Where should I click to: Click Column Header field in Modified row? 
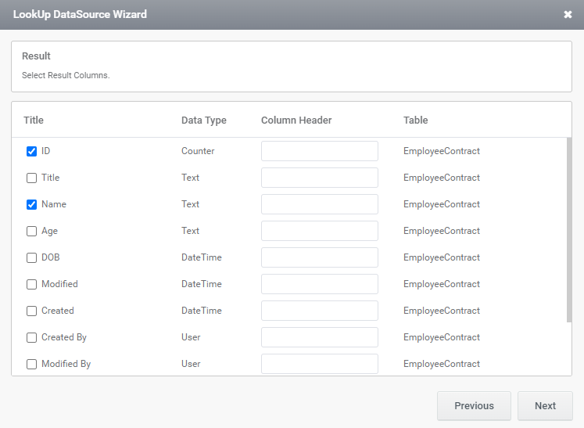pyautogui.click(x=320, y=284)
